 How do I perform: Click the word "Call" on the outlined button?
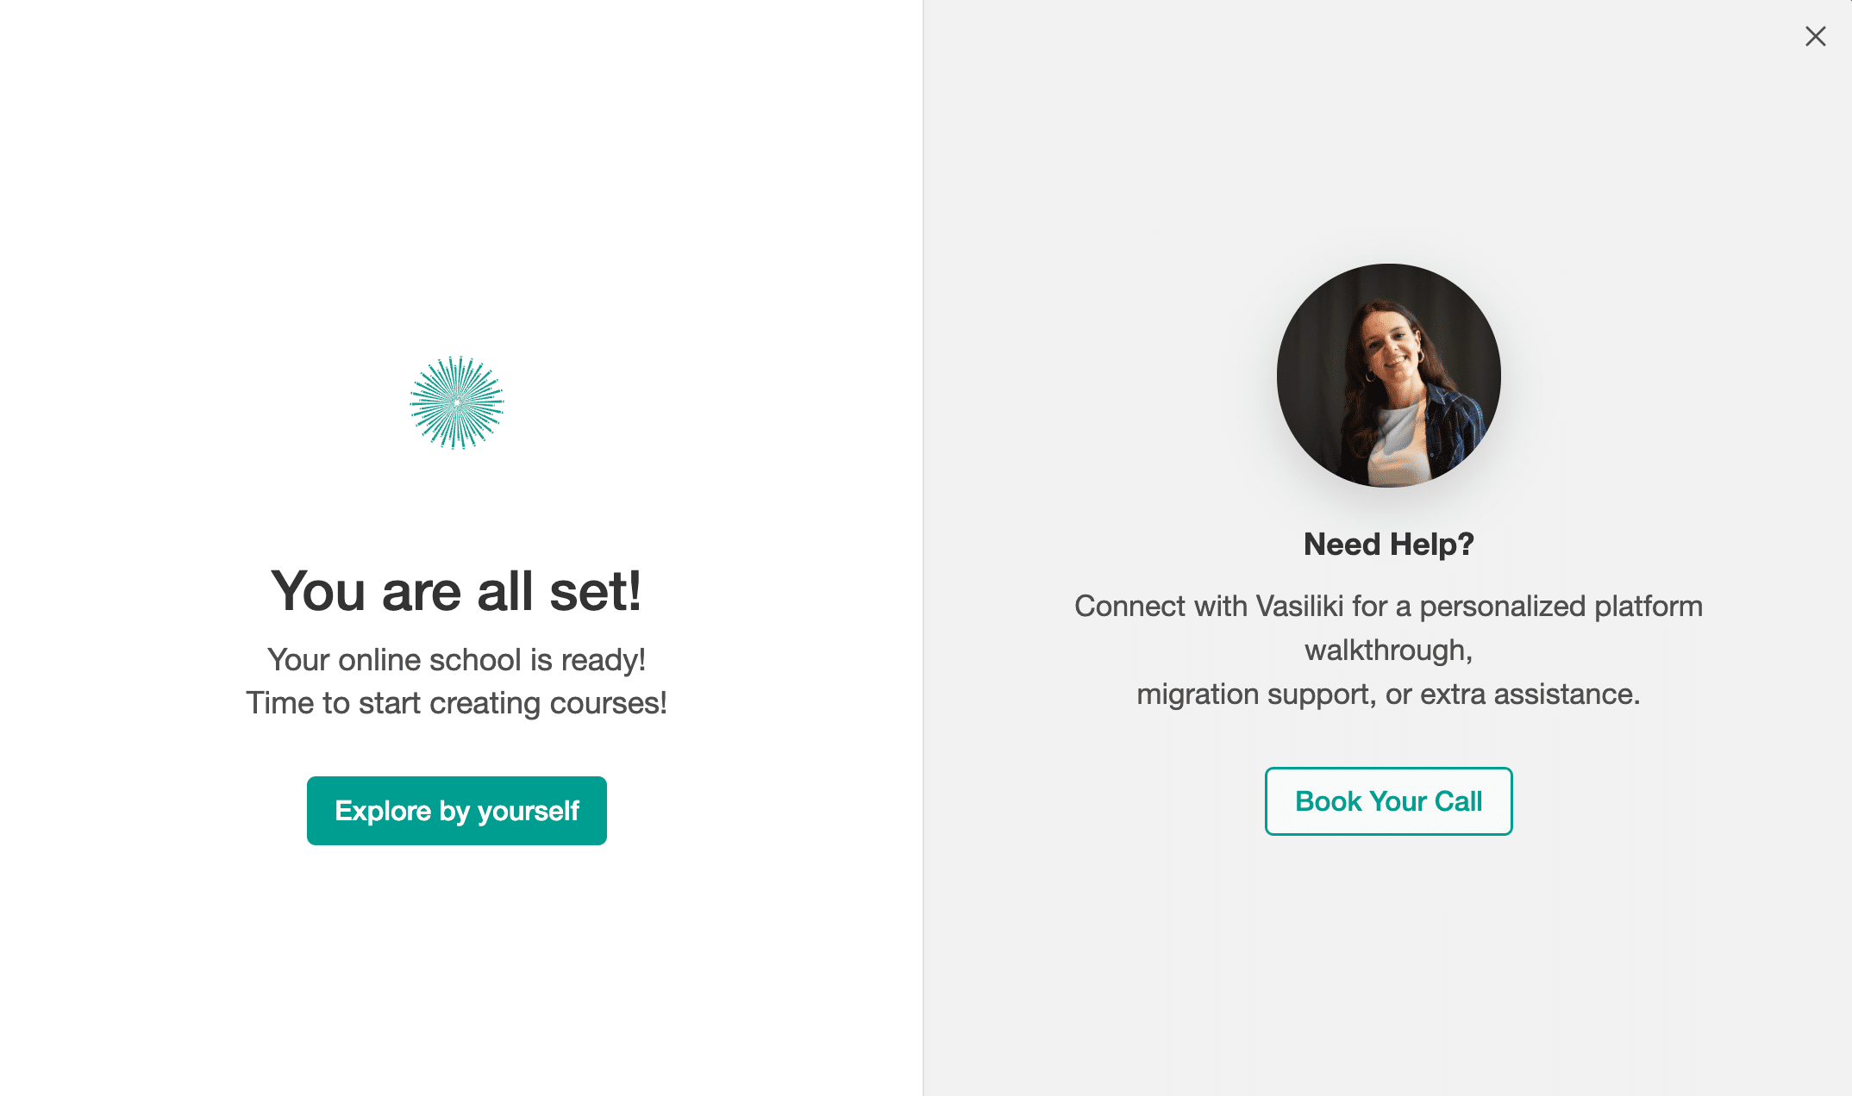tap(1458, 801)
